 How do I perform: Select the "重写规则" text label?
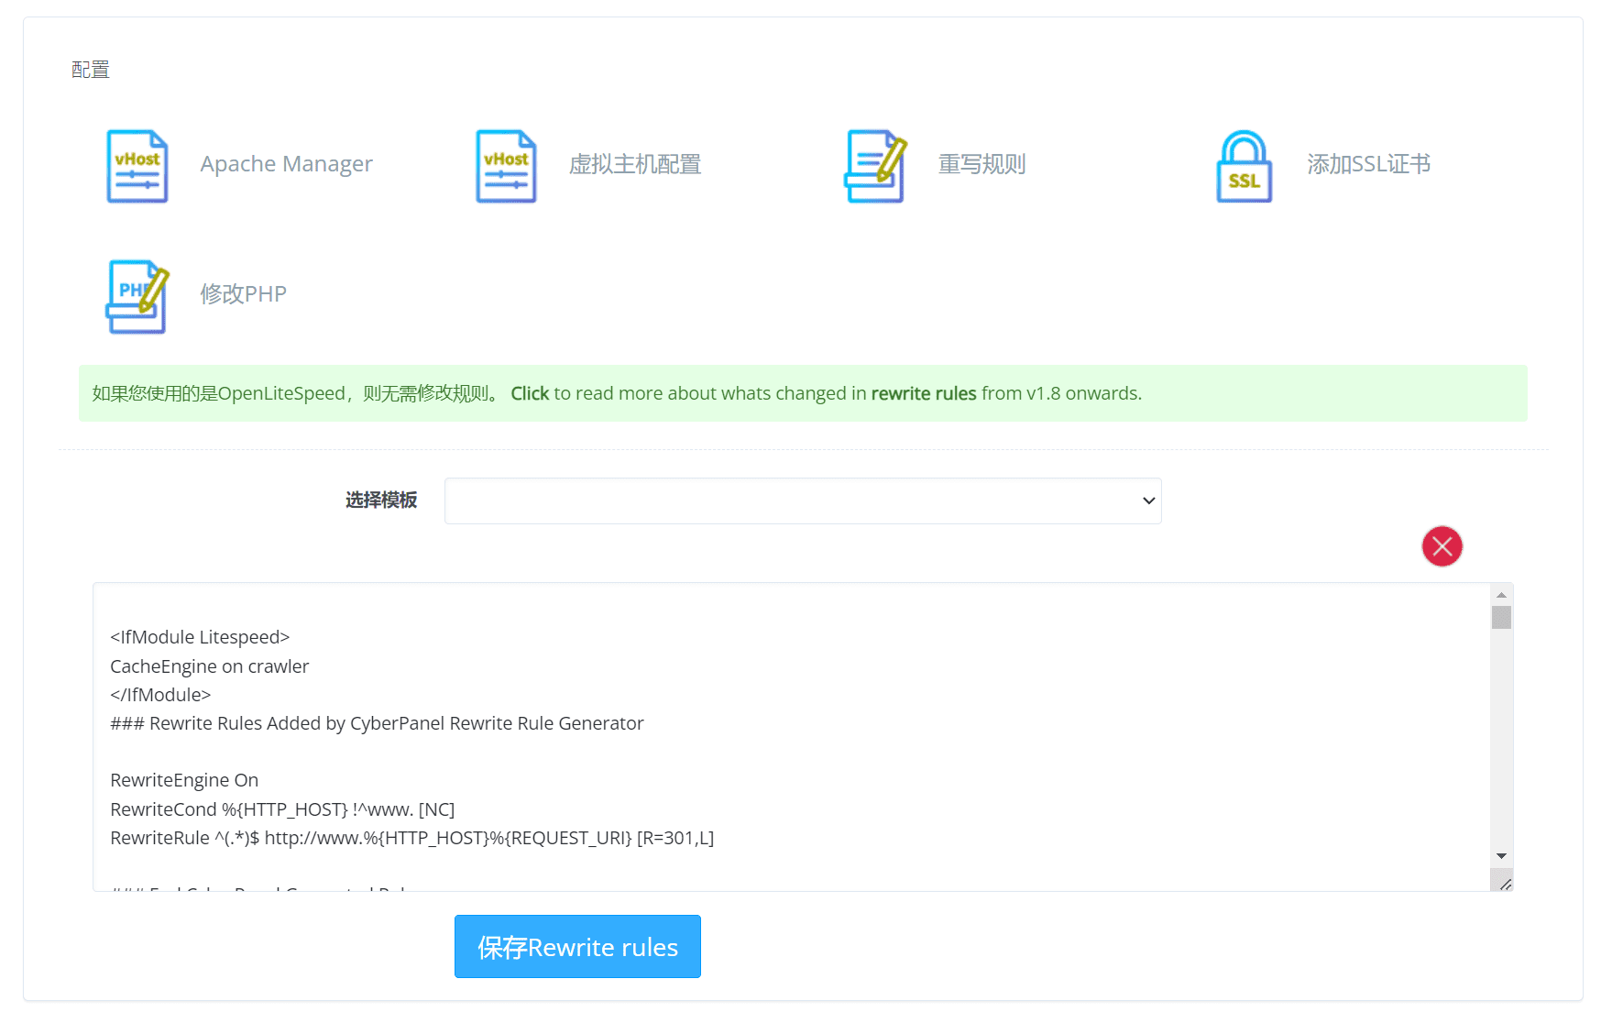coord(981,163)
